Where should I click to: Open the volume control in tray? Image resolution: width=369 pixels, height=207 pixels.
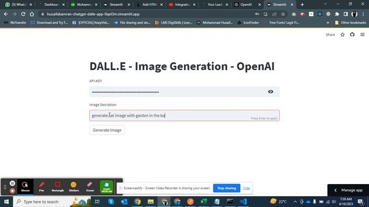click(334, 202)
